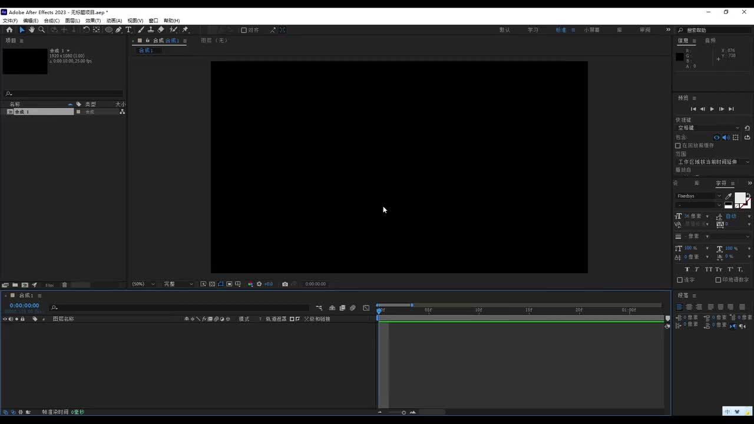Reset exposure in the viewer
The image size is (754, 424).
pyautogui.click(x=259, y=284)
